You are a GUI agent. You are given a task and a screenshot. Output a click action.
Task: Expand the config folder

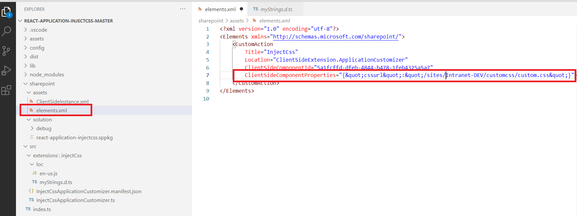pyautogui.click(x=37, y=48)
